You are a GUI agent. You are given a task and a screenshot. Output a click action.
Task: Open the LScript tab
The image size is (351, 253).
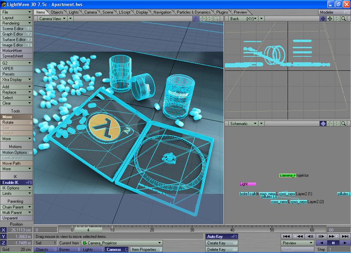coord(125,12)
